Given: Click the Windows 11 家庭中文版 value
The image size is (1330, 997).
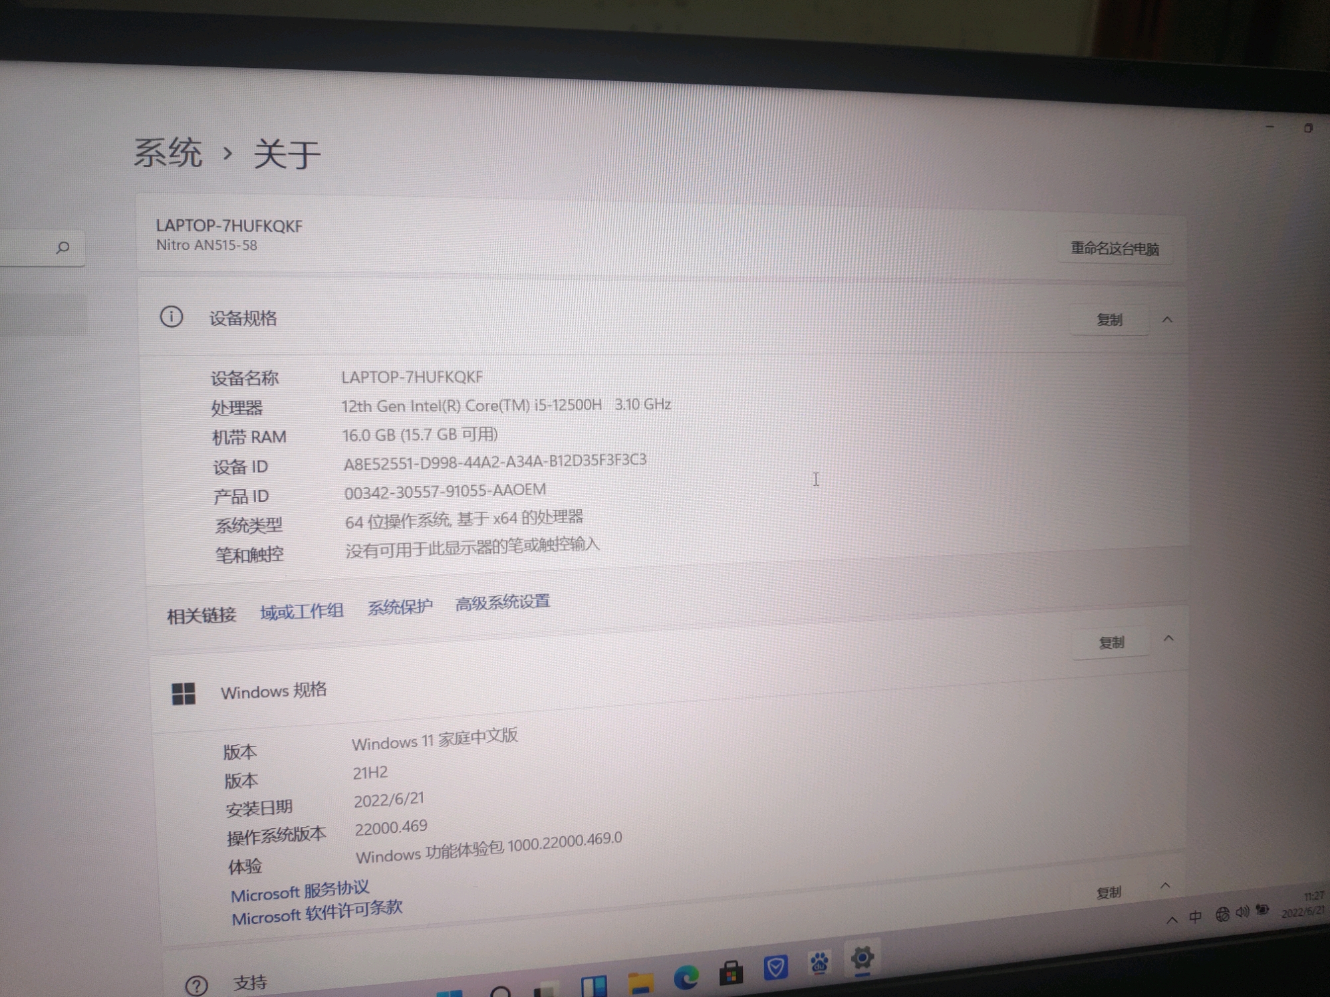Looking at the screenshot, I should pyautogui.click(x=434, y=740).
